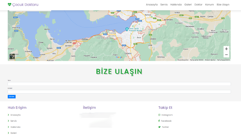241x135 pixels.
Task: Click chevron icon beside footer Hakkında
Action: (9, 127)
